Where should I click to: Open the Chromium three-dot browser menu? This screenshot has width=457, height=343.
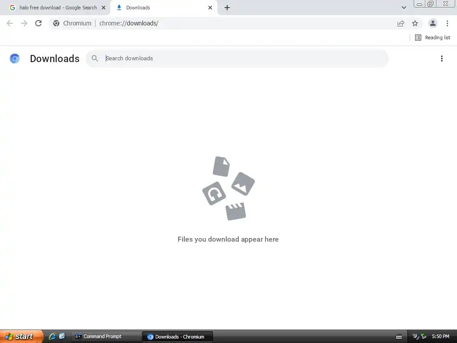coord(447,23)
